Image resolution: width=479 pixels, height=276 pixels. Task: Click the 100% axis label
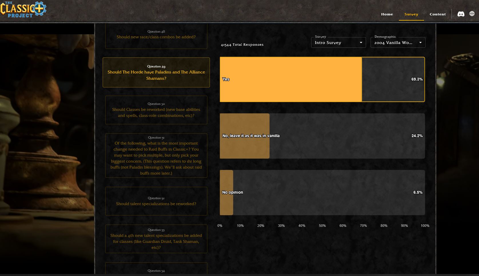425,226
